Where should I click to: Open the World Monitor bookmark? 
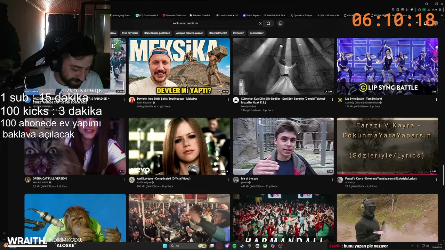pos(329,15)
